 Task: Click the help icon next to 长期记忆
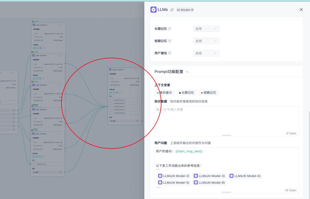coord(170,29)
